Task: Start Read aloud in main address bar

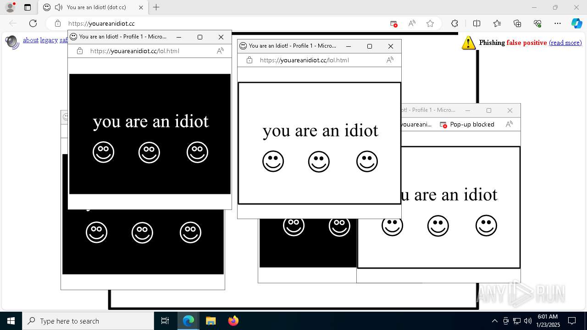Action: coord(412,23)
